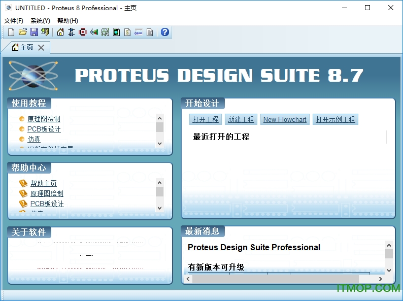Image resolution: width=403 pixels, height=301 pixels.
Task: Click the Save Project floppy icon
Action: [34, 32]
